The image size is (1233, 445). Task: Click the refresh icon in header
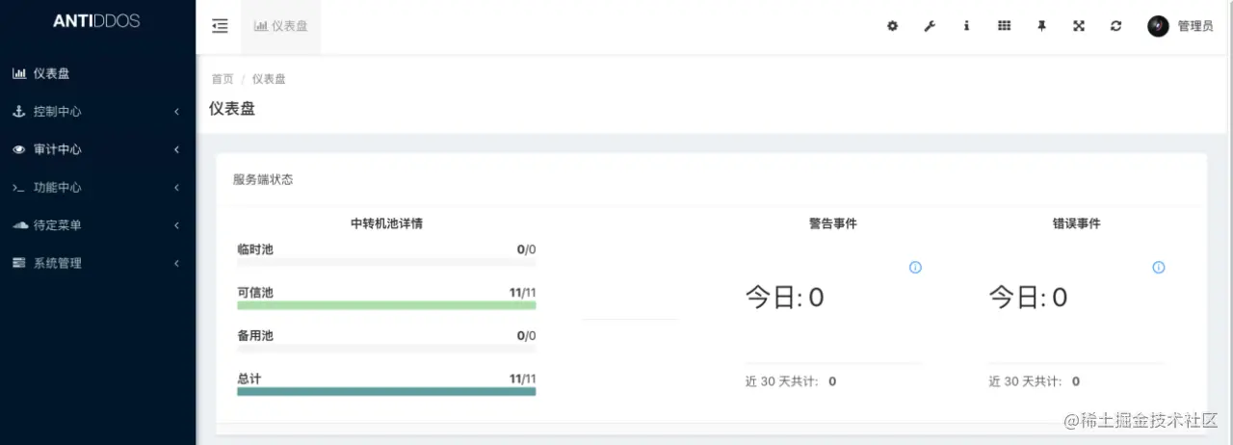point(1115,27)
